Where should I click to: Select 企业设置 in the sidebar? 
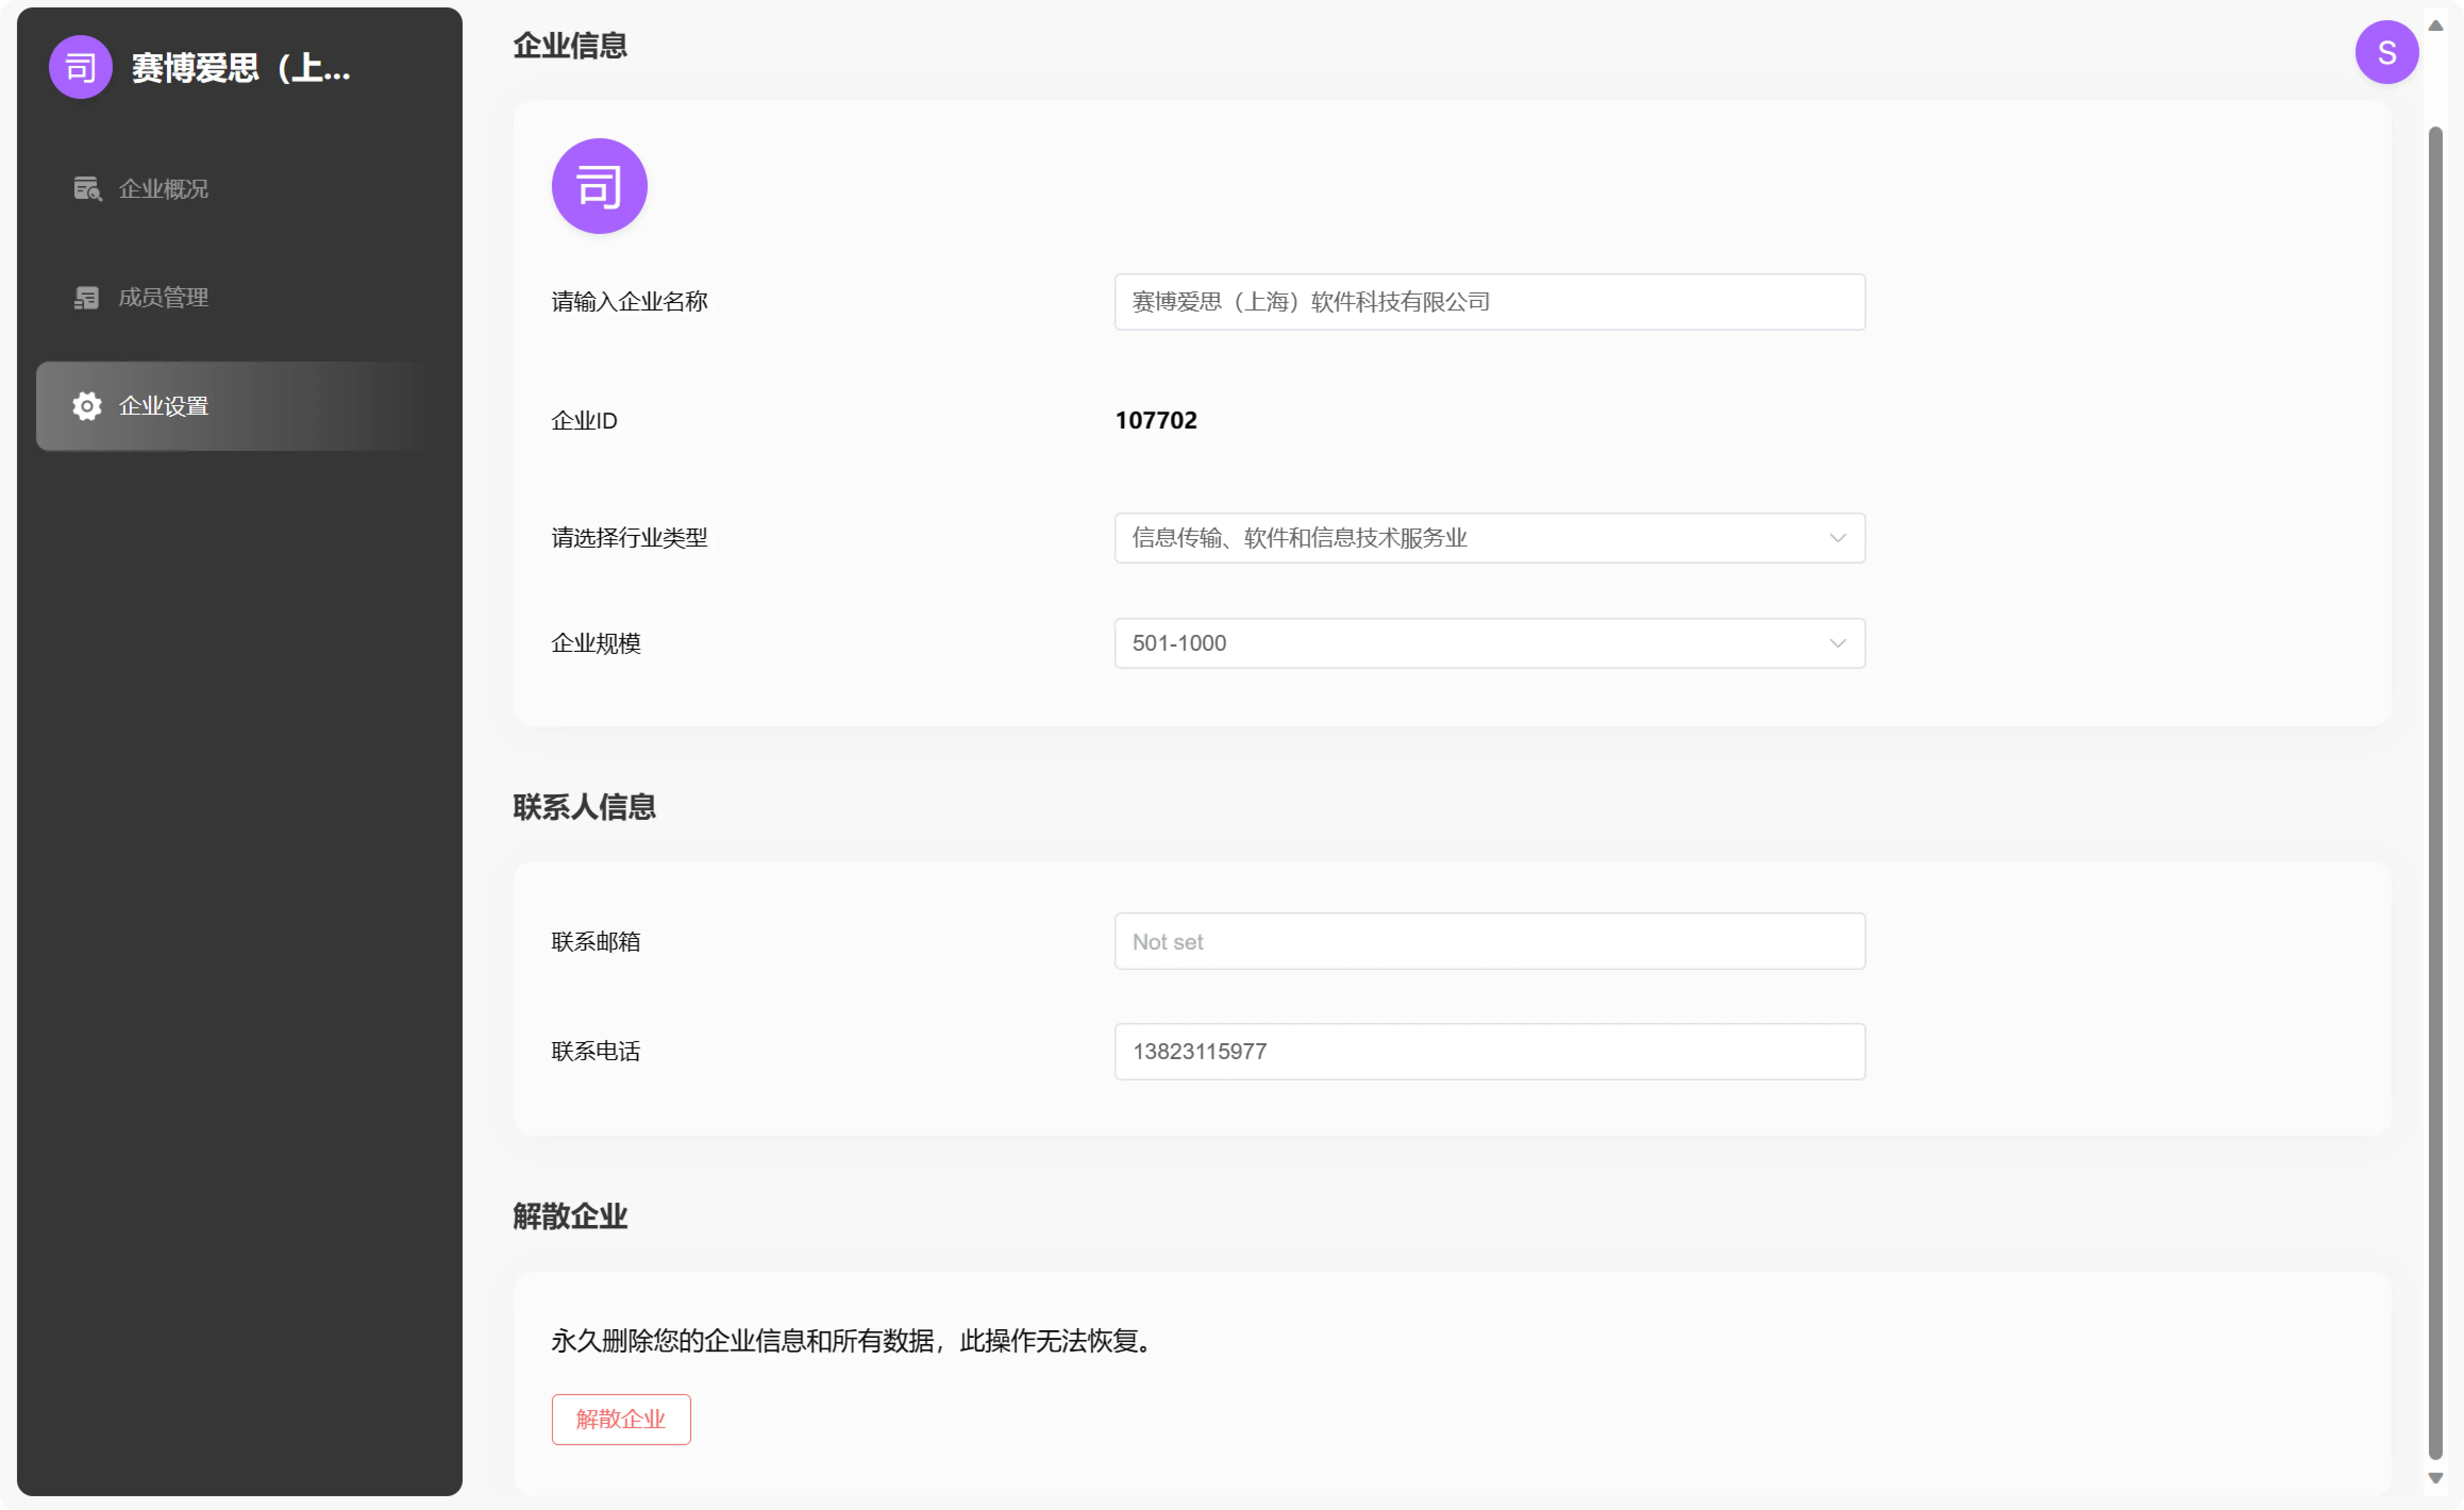pyautogui.click(x=239, y=406)
